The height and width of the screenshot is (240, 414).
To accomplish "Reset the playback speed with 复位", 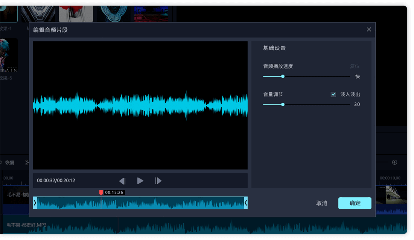I will pyautogui.click(x=355, y=66).
